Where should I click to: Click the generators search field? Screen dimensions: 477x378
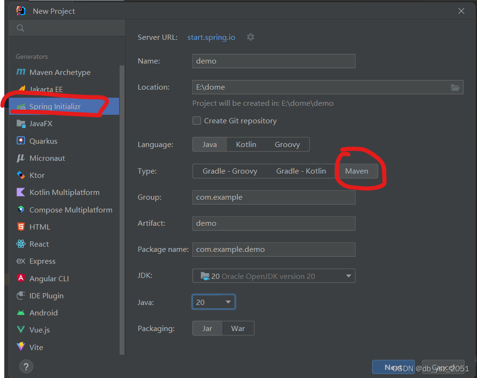tap(67, 28)
